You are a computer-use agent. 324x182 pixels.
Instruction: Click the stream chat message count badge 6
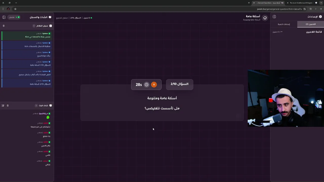pyautogui.click(x=36, y=105)
